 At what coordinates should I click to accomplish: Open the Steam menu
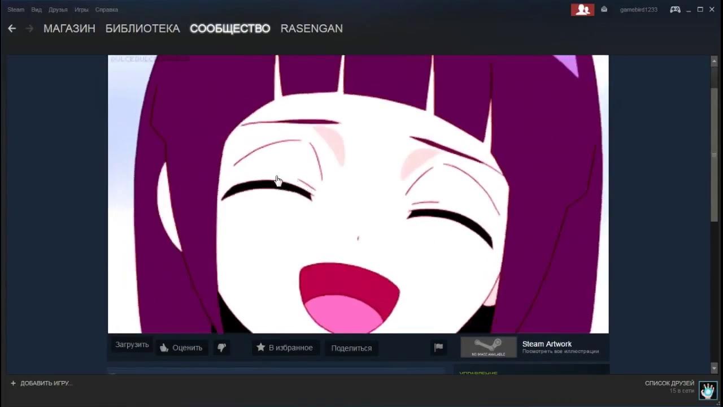tap(16, 10)
